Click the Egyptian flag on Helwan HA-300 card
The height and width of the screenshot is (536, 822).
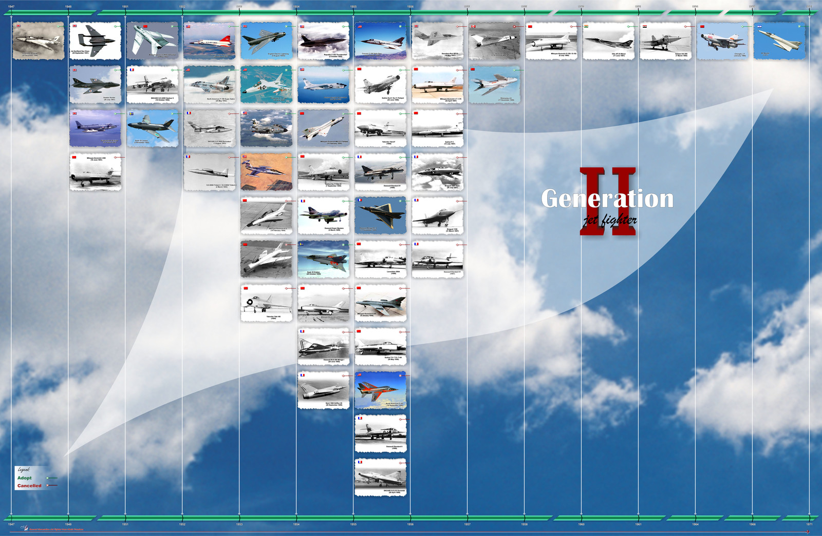click(x=645, y=26)
